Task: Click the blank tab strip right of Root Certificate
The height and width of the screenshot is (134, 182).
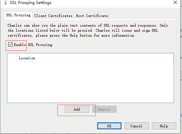Action: (x=143, y=15)
